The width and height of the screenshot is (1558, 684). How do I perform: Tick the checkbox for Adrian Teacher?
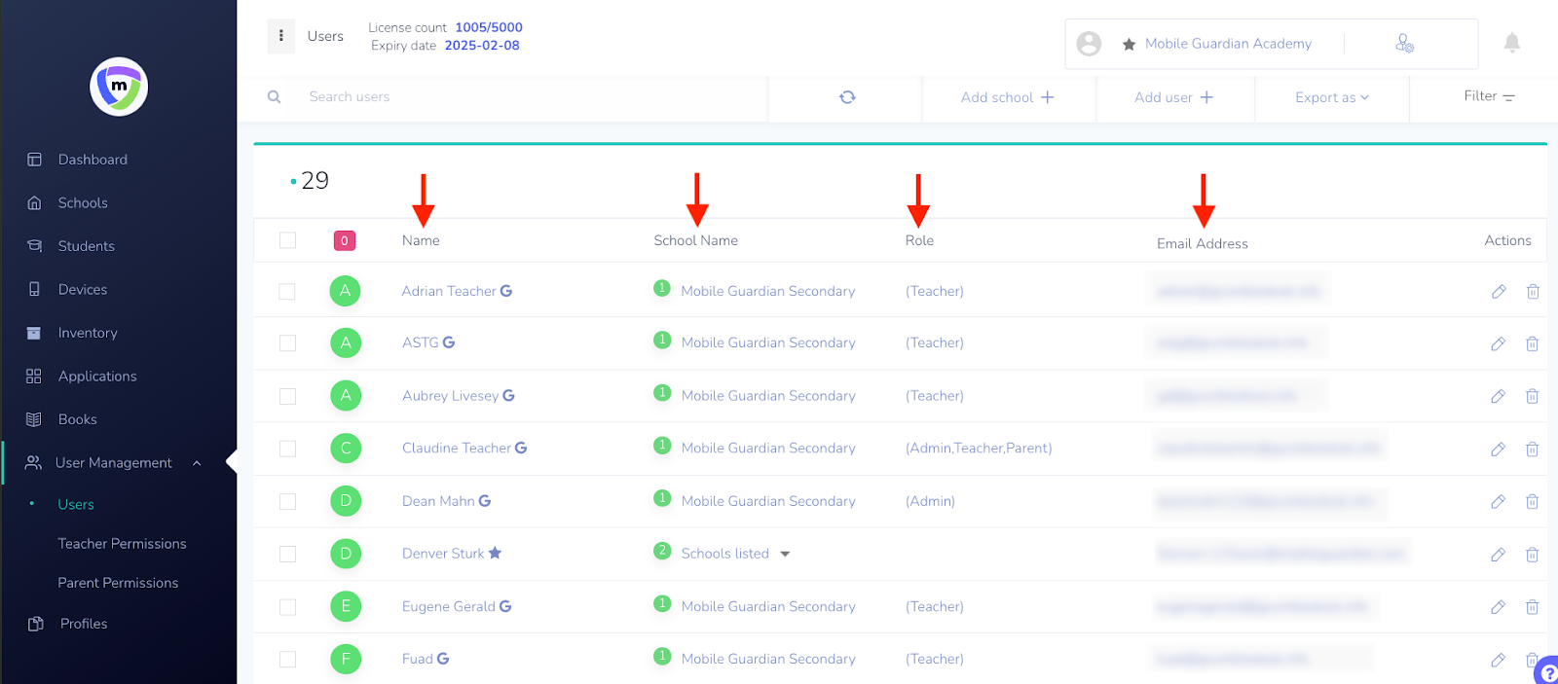click(287, 291)
